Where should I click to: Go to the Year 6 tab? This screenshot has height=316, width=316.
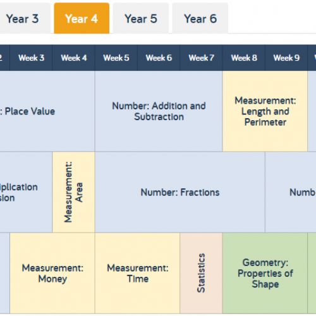pyautogui.click(x=200, y=18)
